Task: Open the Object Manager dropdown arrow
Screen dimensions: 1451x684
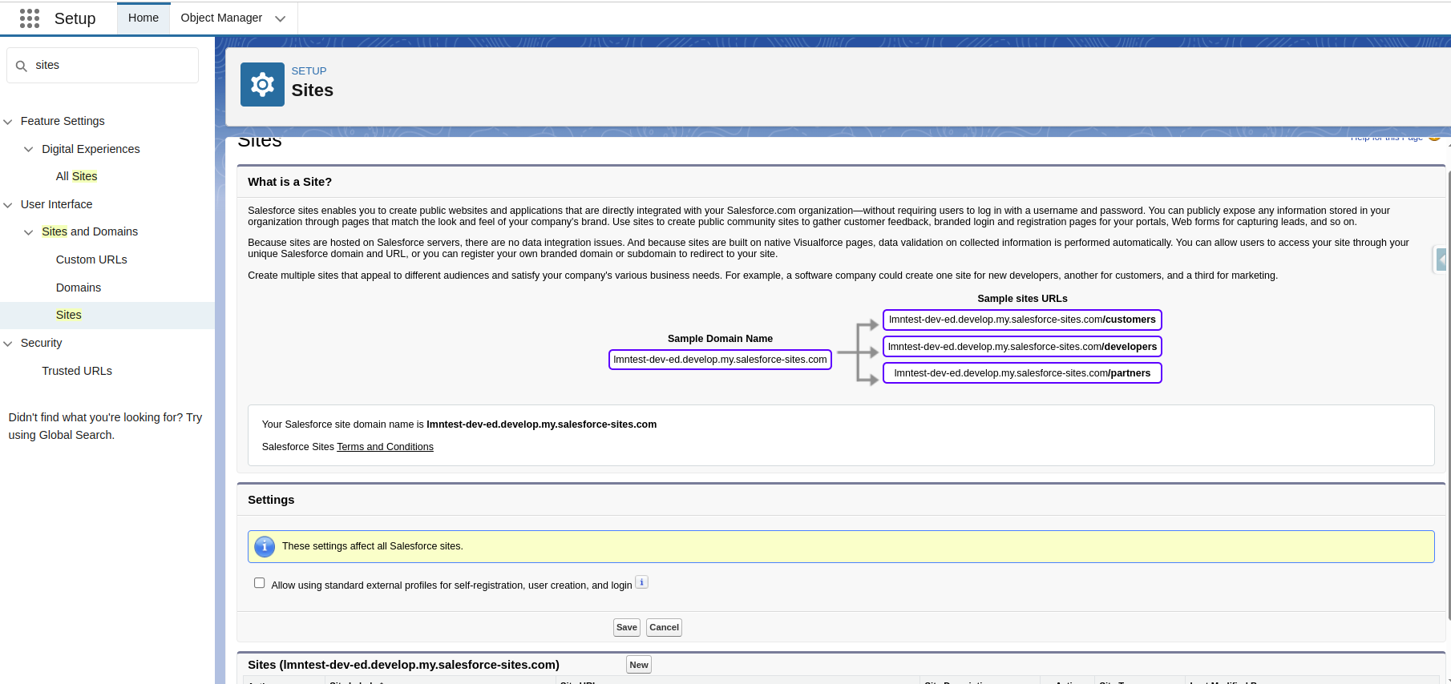Action: coord(280,18)
